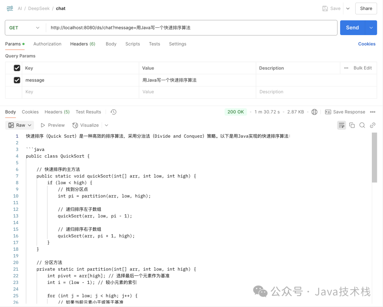Viewport: 383px width, 307px height.
Task: Uncheck the message parameter checkbox
Action: click(17, 80)
